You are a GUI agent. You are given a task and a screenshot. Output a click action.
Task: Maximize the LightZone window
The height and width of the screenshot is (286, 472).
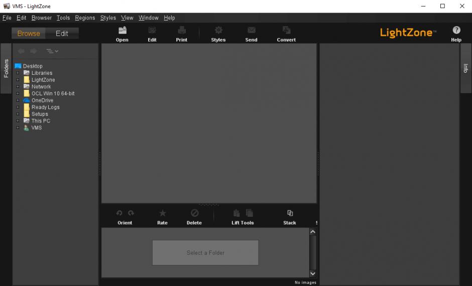[x=442, y=6]
